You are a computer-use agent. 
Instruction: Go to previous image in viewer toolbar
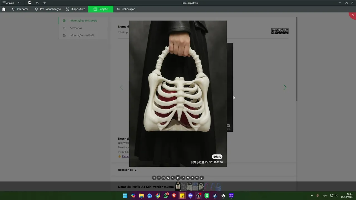tap(173, 178)
